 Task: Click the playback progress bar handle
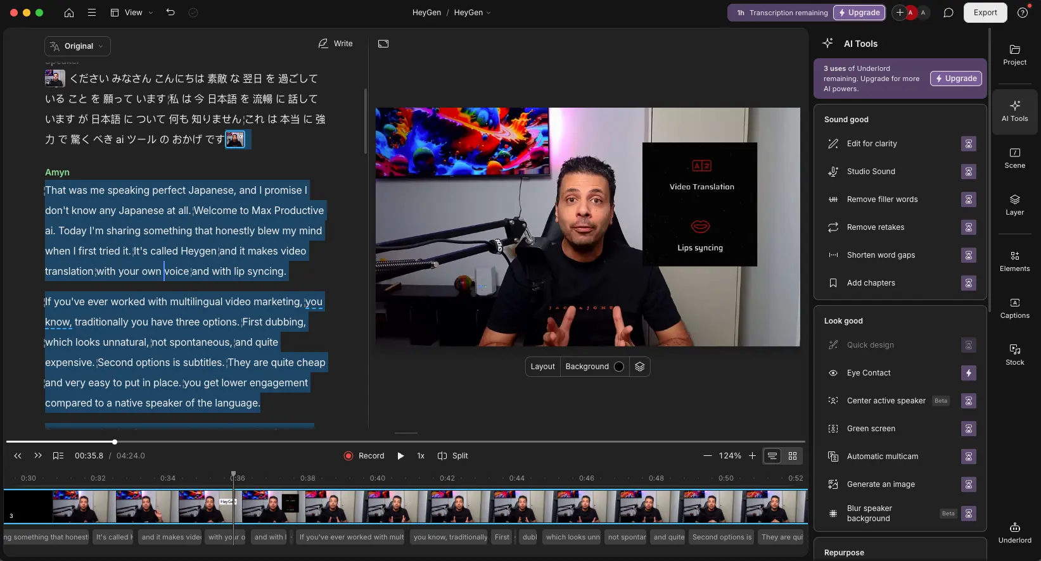click(115, 442)
